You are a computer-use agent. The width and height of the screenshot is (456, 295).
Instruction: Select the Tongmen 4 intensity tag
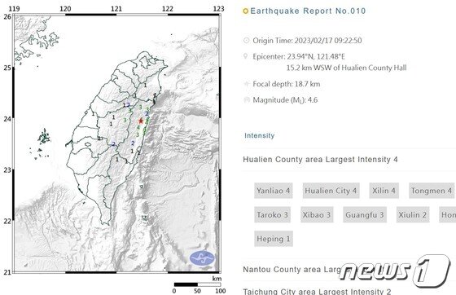[432, 191]
